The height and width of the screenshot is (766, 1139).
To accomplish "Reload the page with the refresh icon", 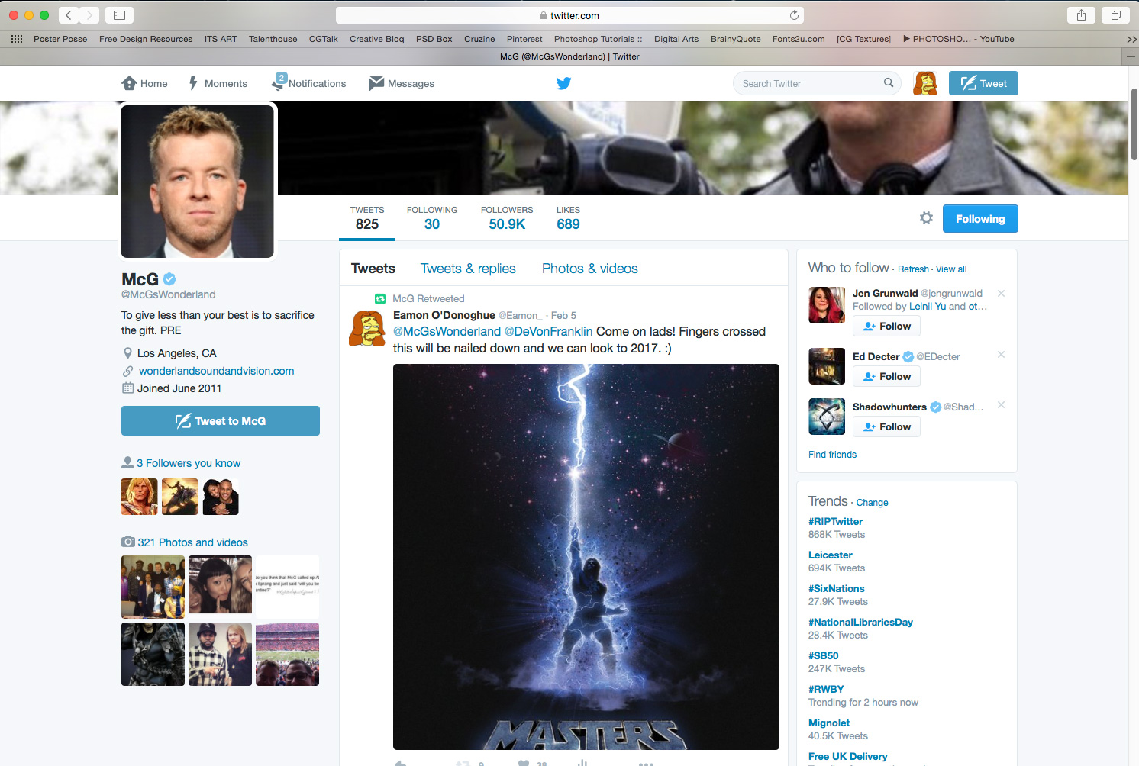I will pos(794,15).
